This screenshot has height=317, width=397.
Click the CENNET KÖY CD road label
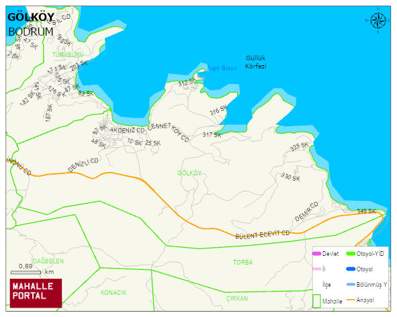[169, 132]
